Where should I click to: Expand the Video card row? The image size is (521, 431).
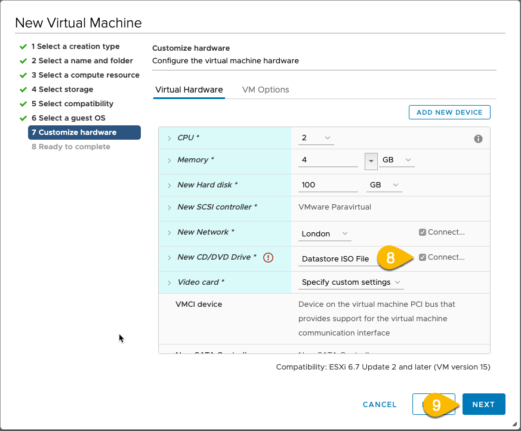(x=169, y=283)
